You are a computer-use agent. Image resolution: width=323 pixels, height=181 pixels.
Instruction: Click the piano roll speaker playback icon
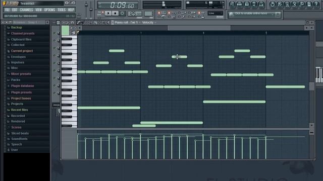107,23
